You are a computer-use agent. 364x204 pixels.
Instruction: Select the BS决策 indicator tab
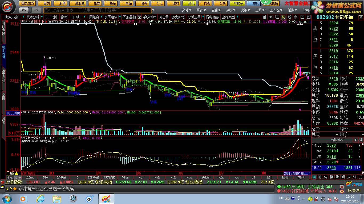coord(61,177)
